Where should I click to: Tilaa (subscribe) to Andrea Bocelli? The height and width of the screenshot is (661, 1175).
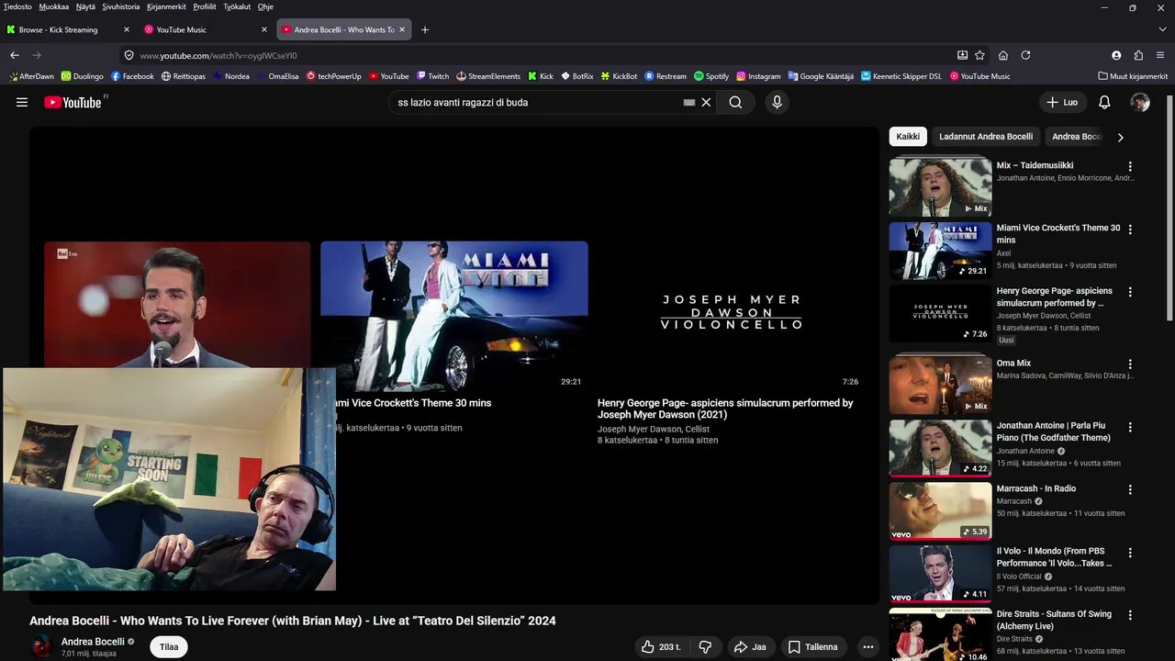[169, 646]
